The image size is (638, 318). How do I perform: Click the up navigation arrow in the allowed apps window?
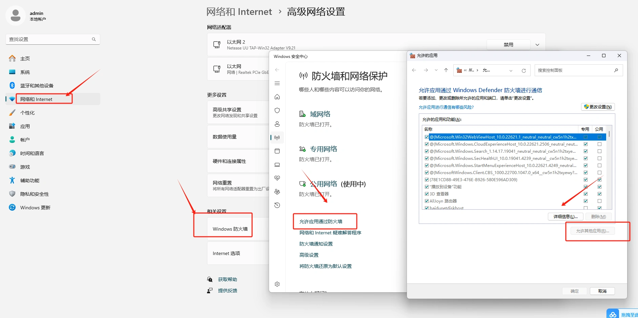[446, 70]
